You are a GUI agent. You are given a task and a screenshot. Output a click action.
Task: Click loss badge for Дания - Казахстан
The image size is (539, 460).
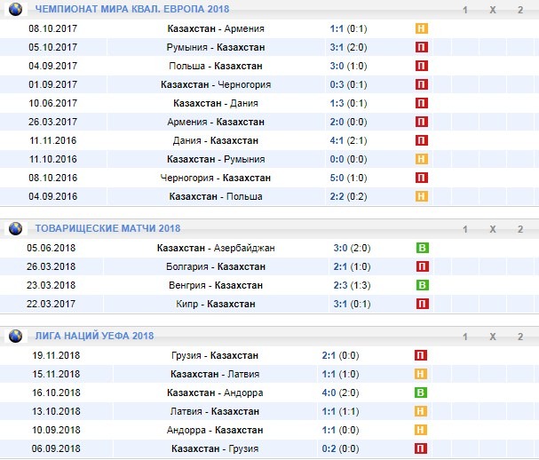422,140
